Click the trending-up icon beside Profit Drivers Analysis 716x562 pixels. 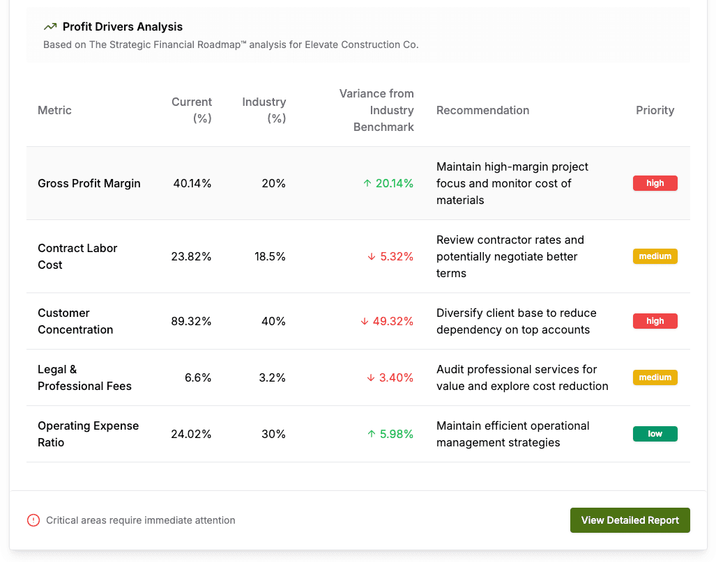[x=48, y=26]
